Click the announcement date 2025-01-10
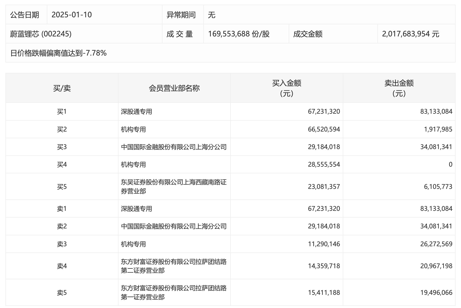This screenshot has height=308, width=461. pyautogui.click(x=72, y=15)
